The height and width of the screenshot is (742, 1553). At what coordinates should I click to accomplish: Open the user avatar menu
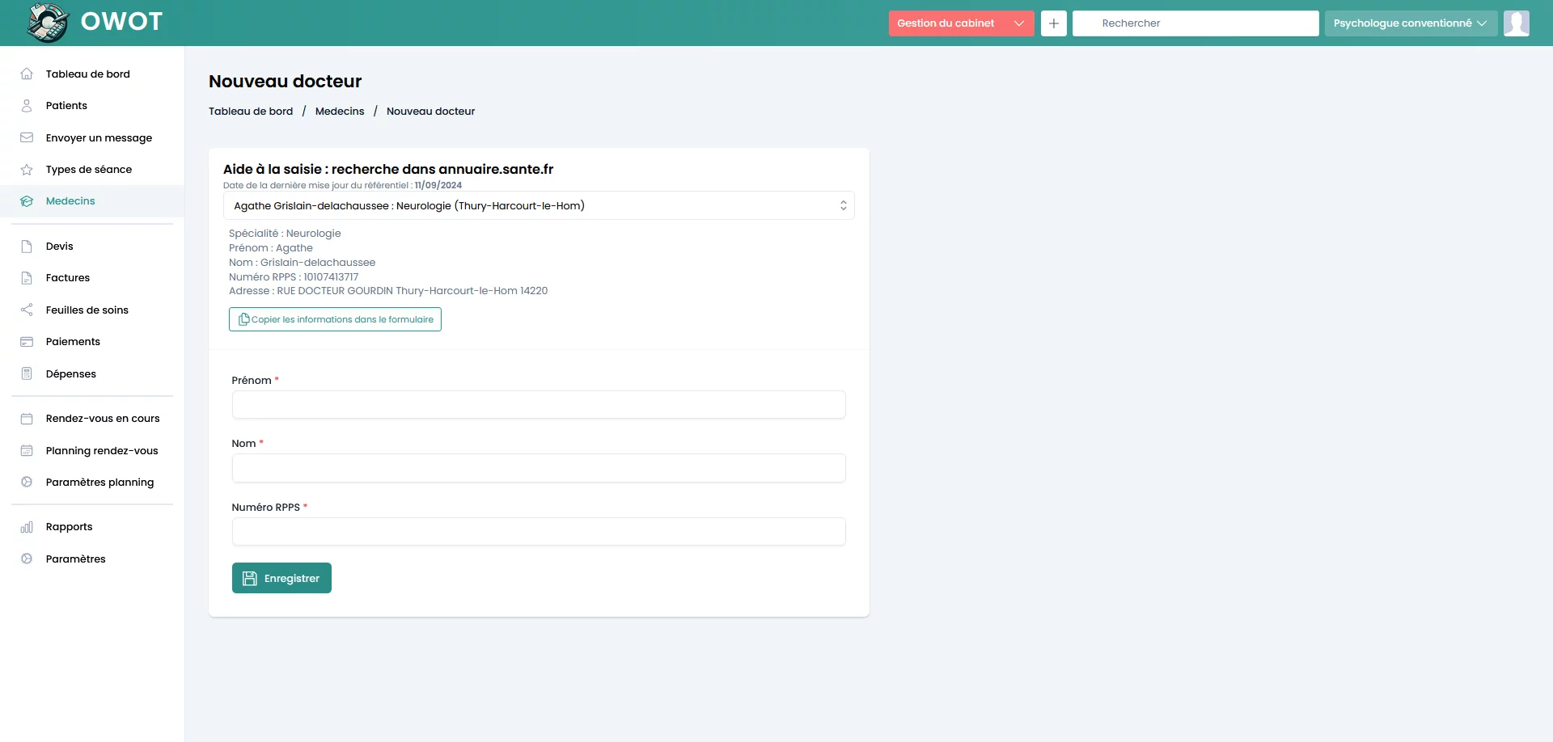pos(1517,23)
